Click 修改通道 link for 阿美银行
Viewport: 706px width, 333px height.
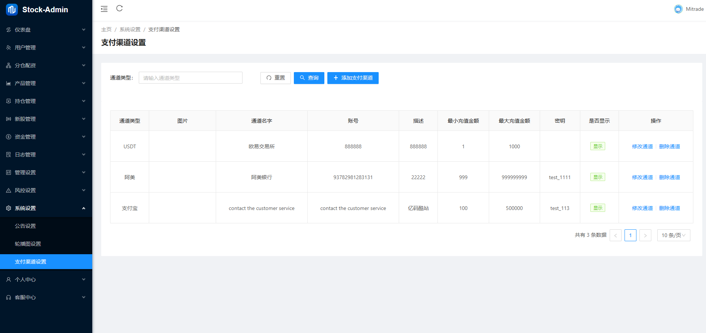(x=642, y=177)
